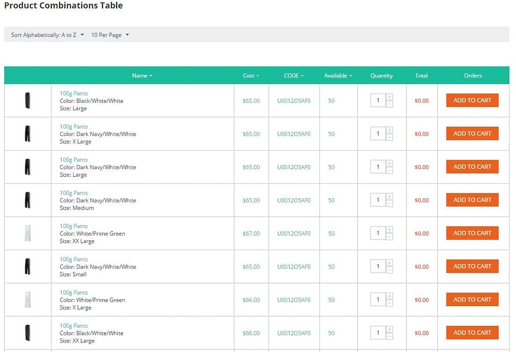Increase quantity for Dark Navy Medium pants

[x=390, y=197]
